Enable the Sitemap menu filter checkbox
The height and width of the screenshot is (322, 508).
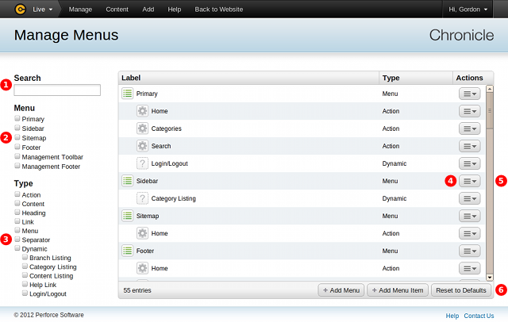click(x=17, y=138)
